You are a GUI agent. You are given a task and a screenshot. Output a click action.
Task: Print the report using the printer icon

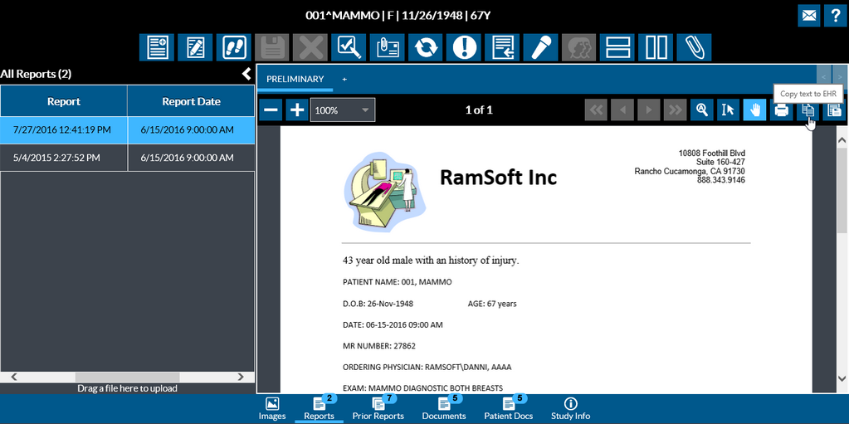pos(781,110)
